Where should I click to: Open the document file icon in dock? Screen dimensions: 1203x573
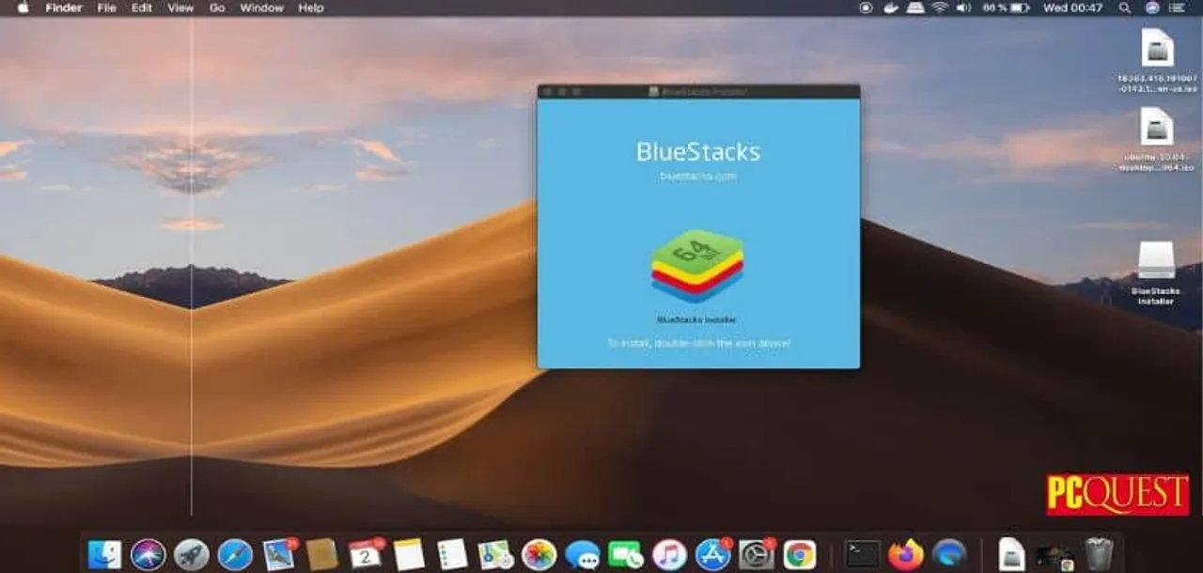[1011, 554]
